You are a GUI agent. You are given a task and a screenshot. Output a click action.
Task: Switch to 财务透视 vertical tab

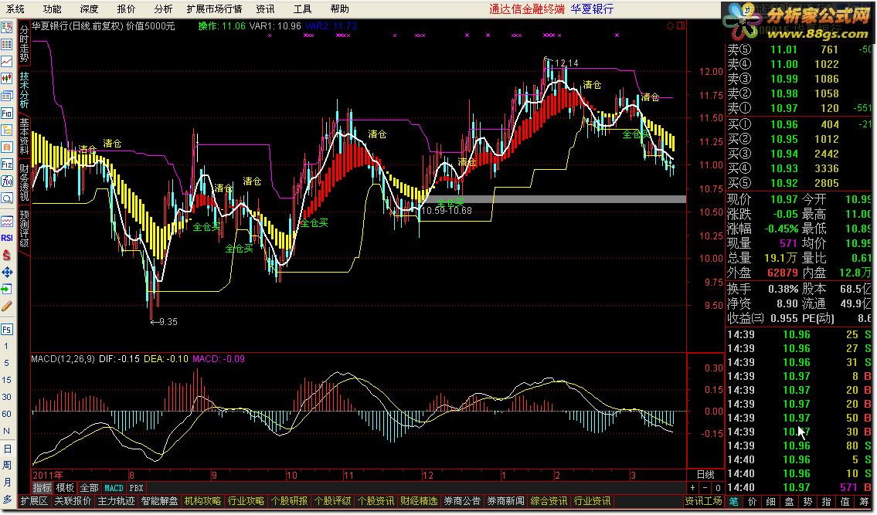click(x=24, y=182)
